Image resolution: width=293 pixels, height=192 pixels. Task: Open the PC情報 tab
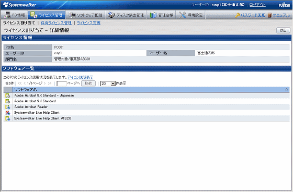(14, 15)
